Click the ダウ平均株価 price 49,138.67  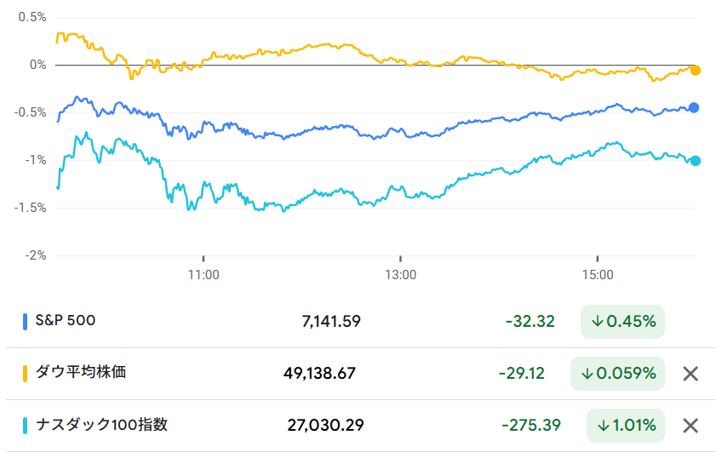coord(319,374)
